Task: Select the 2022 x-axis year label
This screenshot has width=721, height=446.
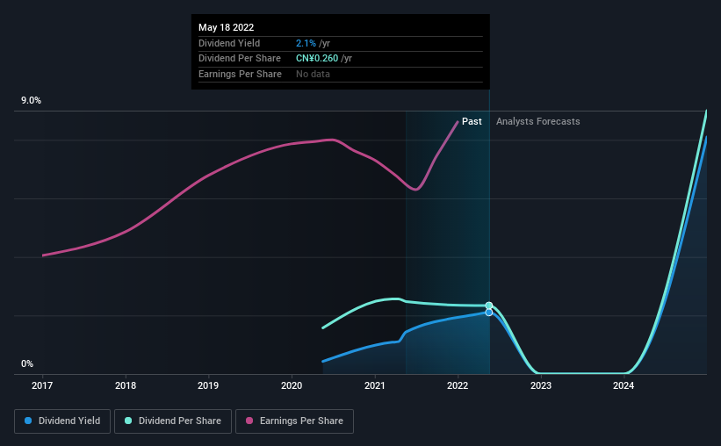Action: 458,385
